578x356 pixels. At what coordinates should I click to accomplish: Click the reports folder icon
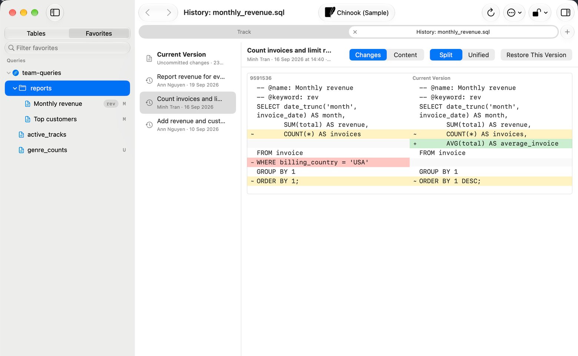[23, 88]
